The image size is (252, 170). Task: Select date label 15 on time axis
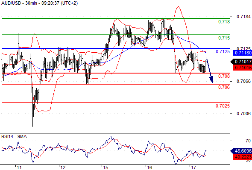[105, 167]
